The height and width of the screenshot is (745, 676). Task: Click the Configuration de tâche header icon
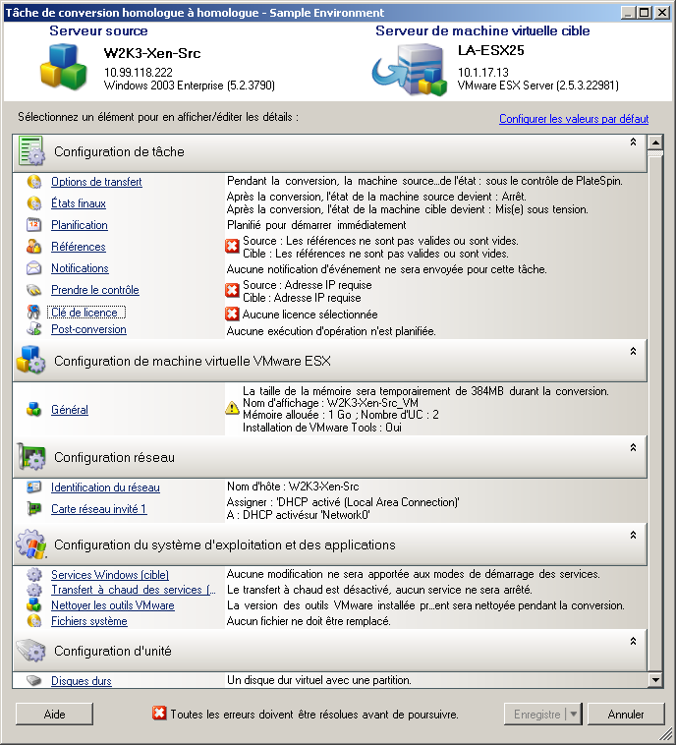(x=31, y=151)
